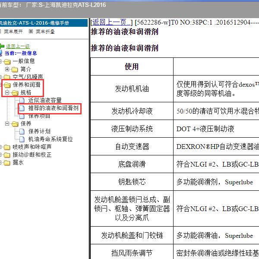Screen dimensions: 259x259
Task: Click the 菜单折叠 square icon
Action: pyautogui.click(x=31, y=31)
